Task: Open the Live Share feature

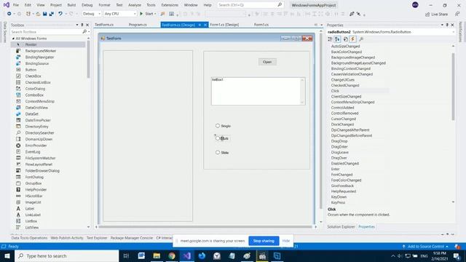Action: coord(436,15)
